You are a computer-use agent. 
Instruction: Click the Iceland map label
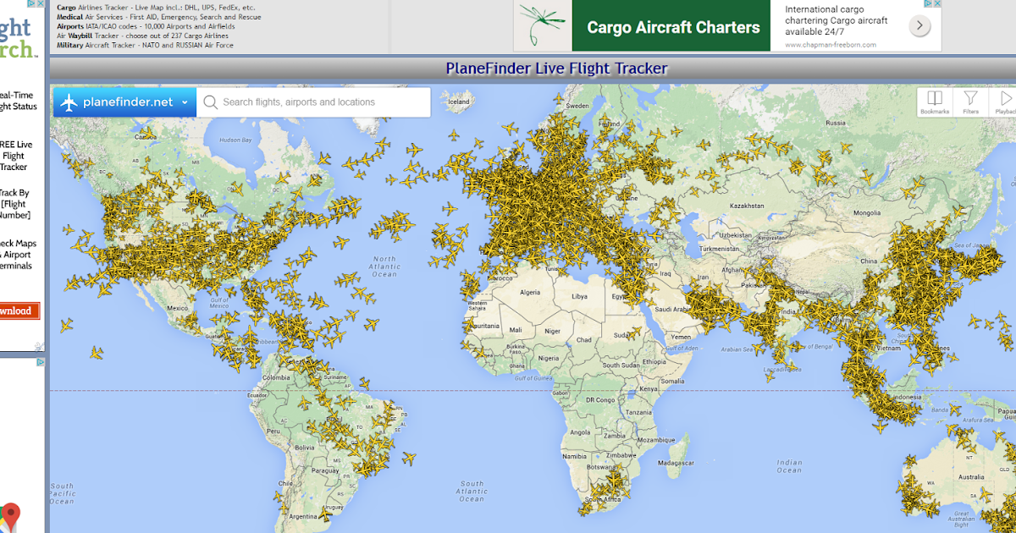tap(458, 102)
